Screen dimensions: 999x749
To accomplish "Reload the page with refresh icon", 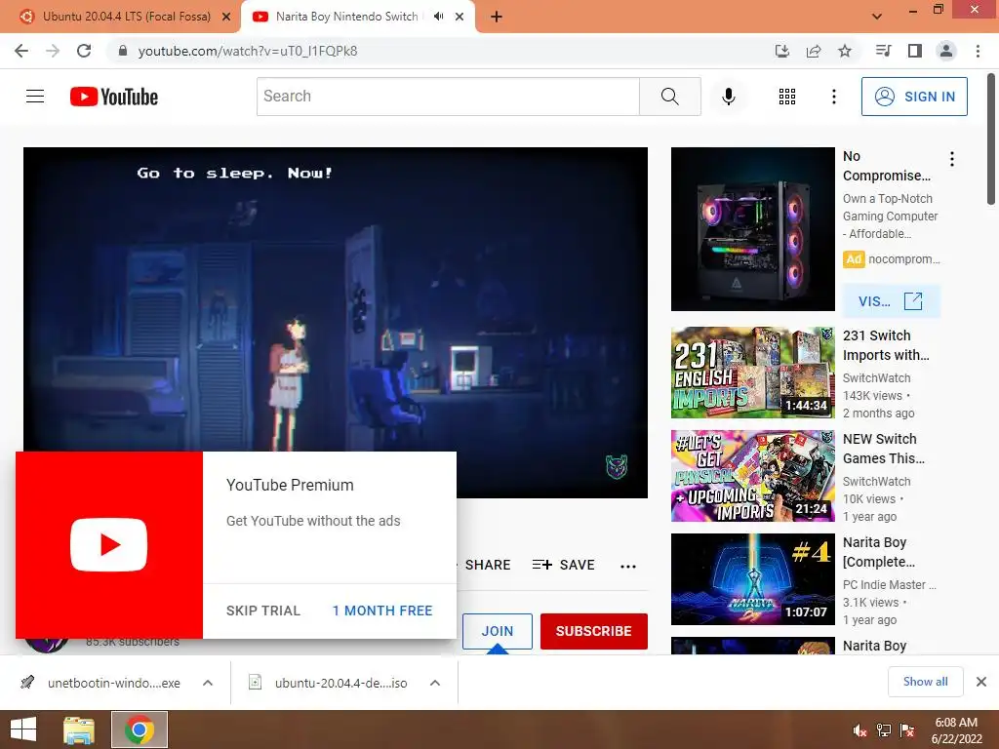I will pyautogui.click(x=84, y=51).
